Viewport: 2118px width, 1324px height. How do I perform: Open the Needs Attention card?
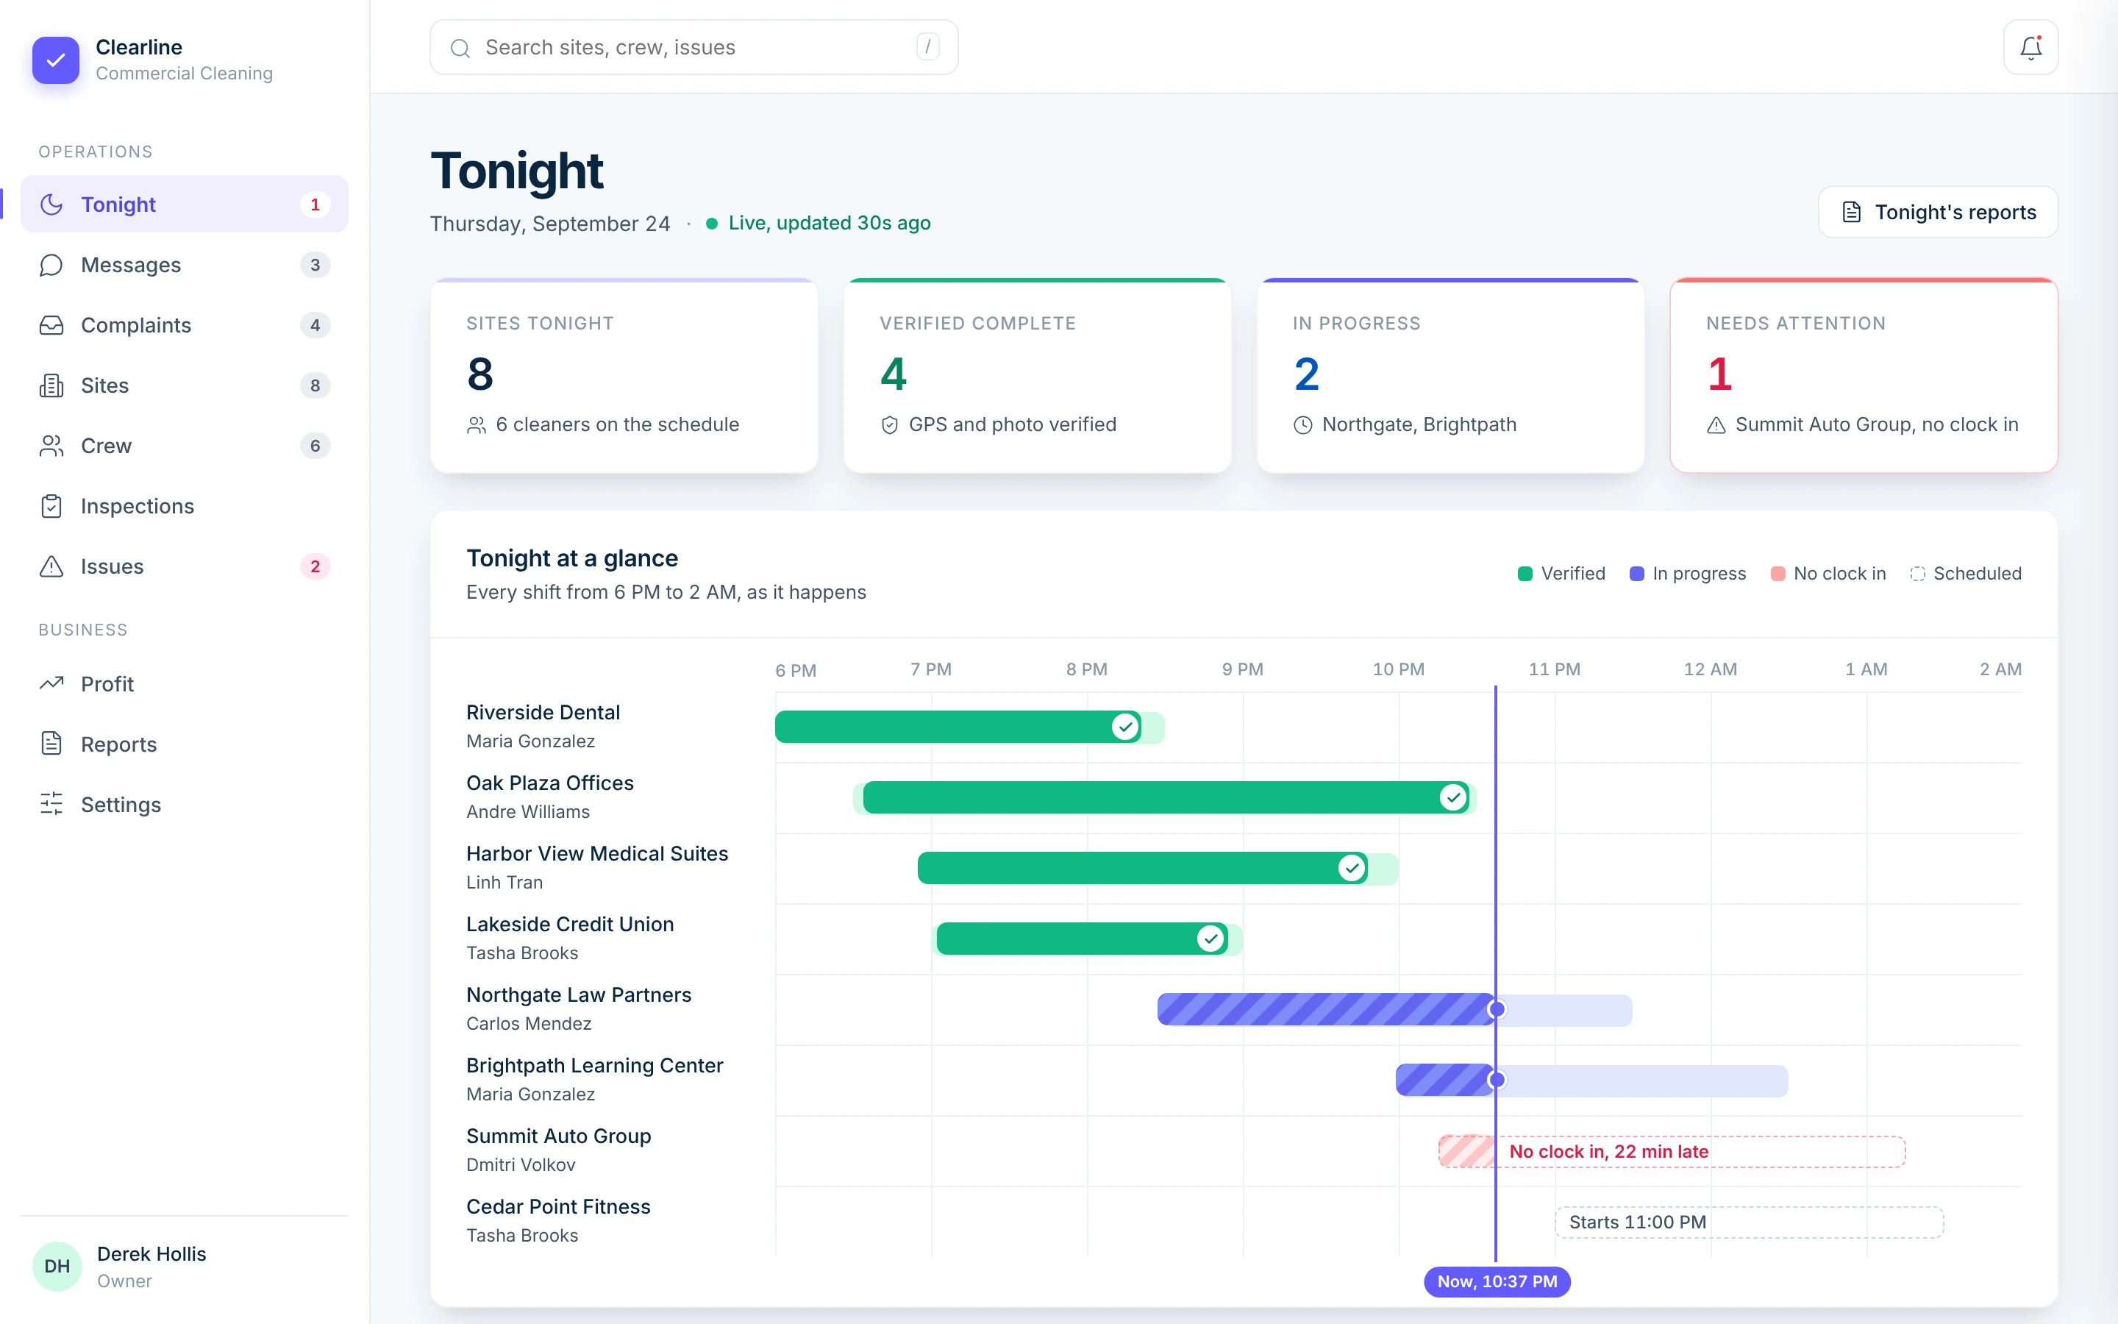pos(1864,376)
